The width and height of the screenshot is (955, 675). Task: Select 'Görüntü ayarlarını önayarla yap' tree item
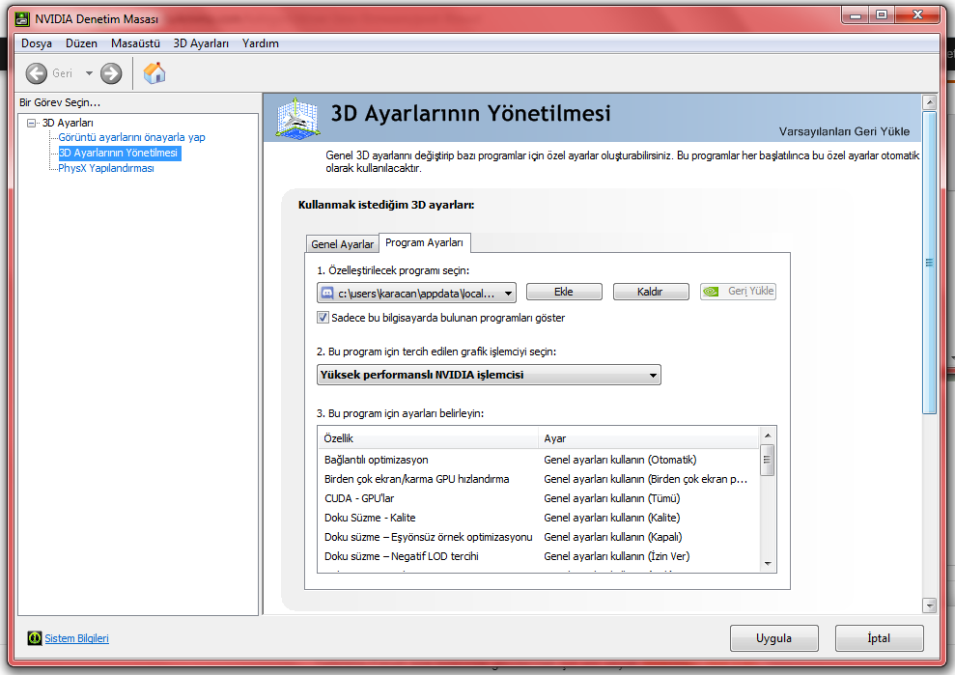pyautogui.click(x=131, y=138)
